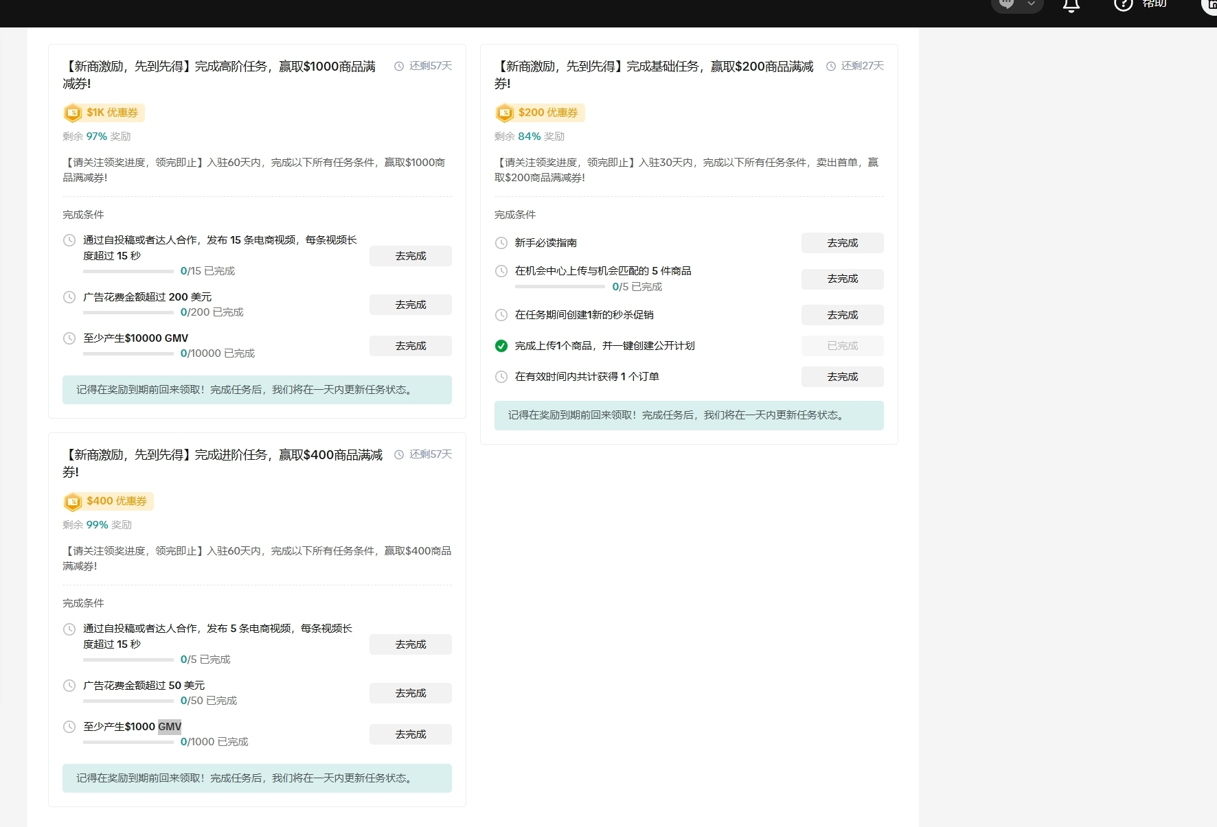Click the status icon for the 15 条电商视频 task
Screen dimensions: 1217x827
[x=69, y=240]
